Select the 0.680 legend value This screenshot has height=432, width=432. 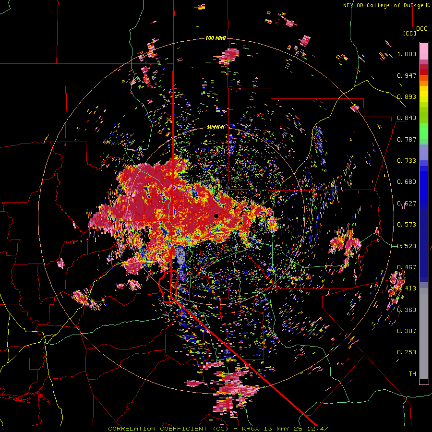tap(407, 182)
